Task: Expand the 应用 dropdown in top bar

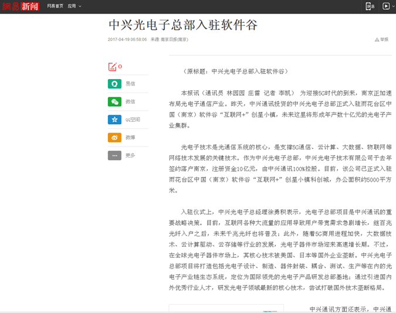Action: pos(74,6)
